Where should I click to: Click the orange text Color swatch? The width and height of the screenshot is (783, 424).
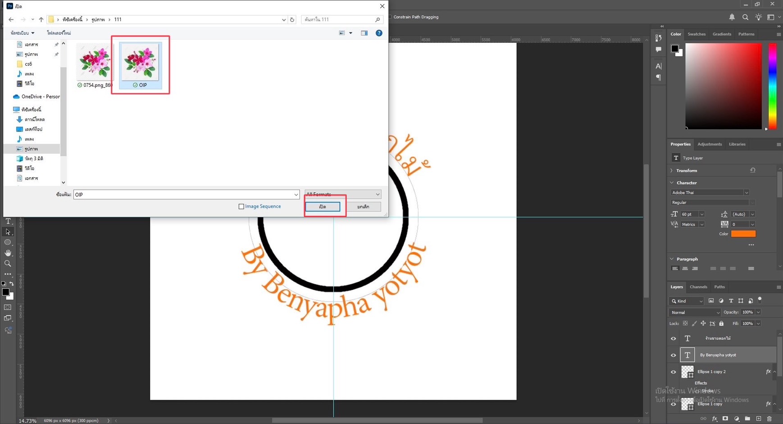point(743,234)
